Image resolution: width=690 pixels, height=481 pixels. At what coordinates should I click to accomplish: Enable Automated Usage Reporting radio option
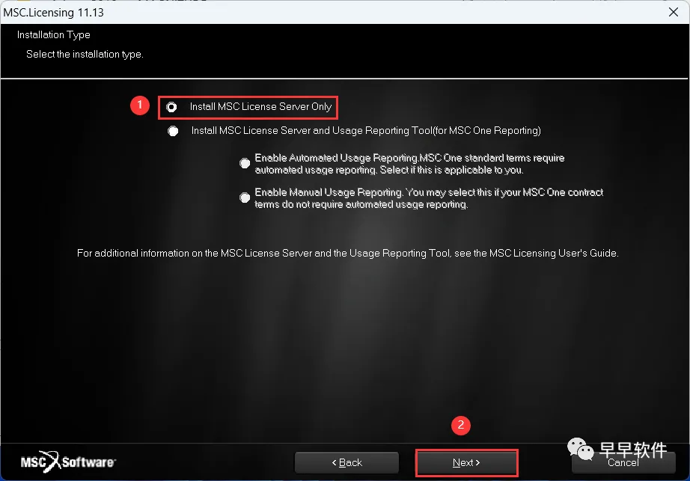coord(245,164)
